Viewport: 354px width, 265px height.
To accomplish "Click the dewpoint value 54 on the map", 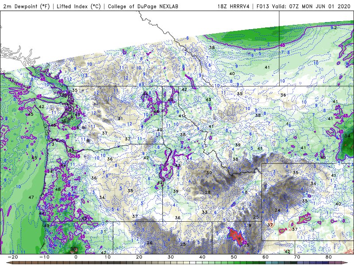I will point(347,136).
